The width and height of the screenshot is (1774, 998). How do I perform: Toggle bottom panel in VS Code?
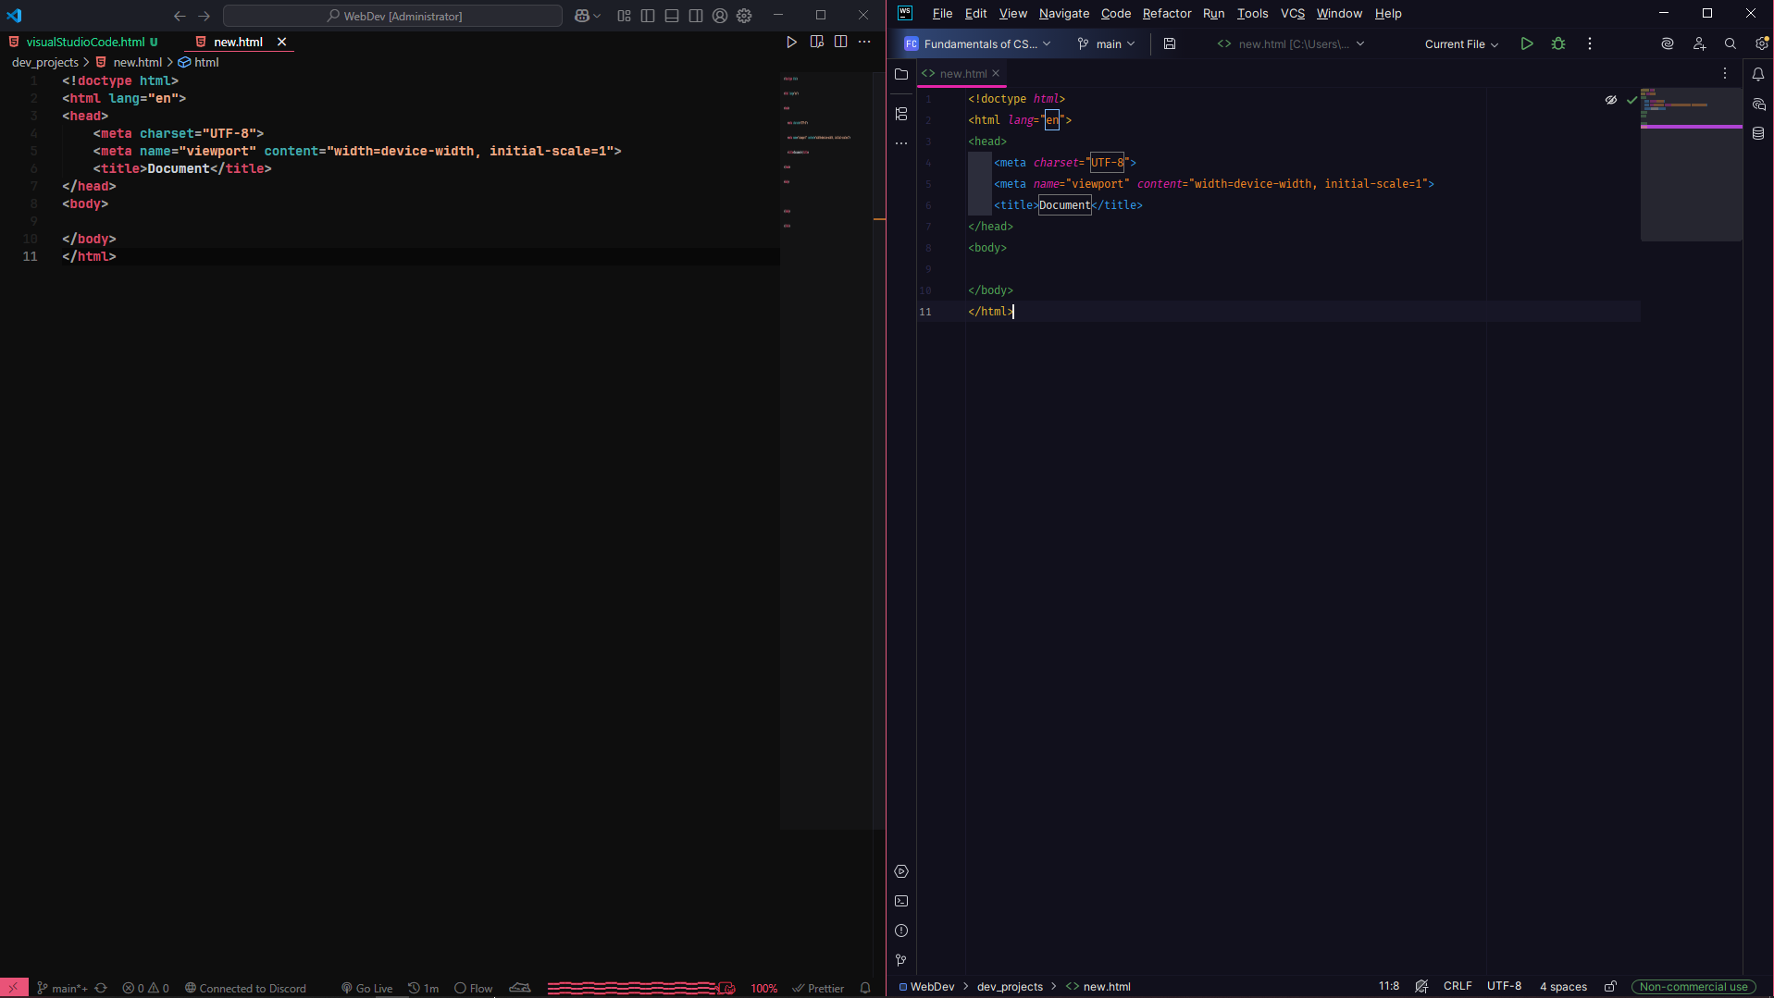(672, 16)
